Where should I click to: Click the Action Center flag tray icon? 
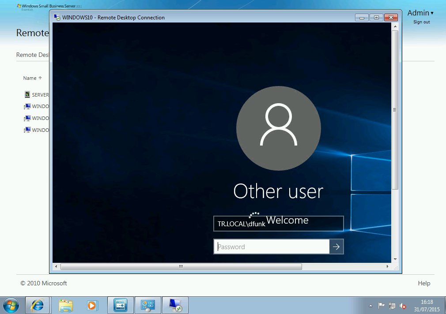point(382,306)
